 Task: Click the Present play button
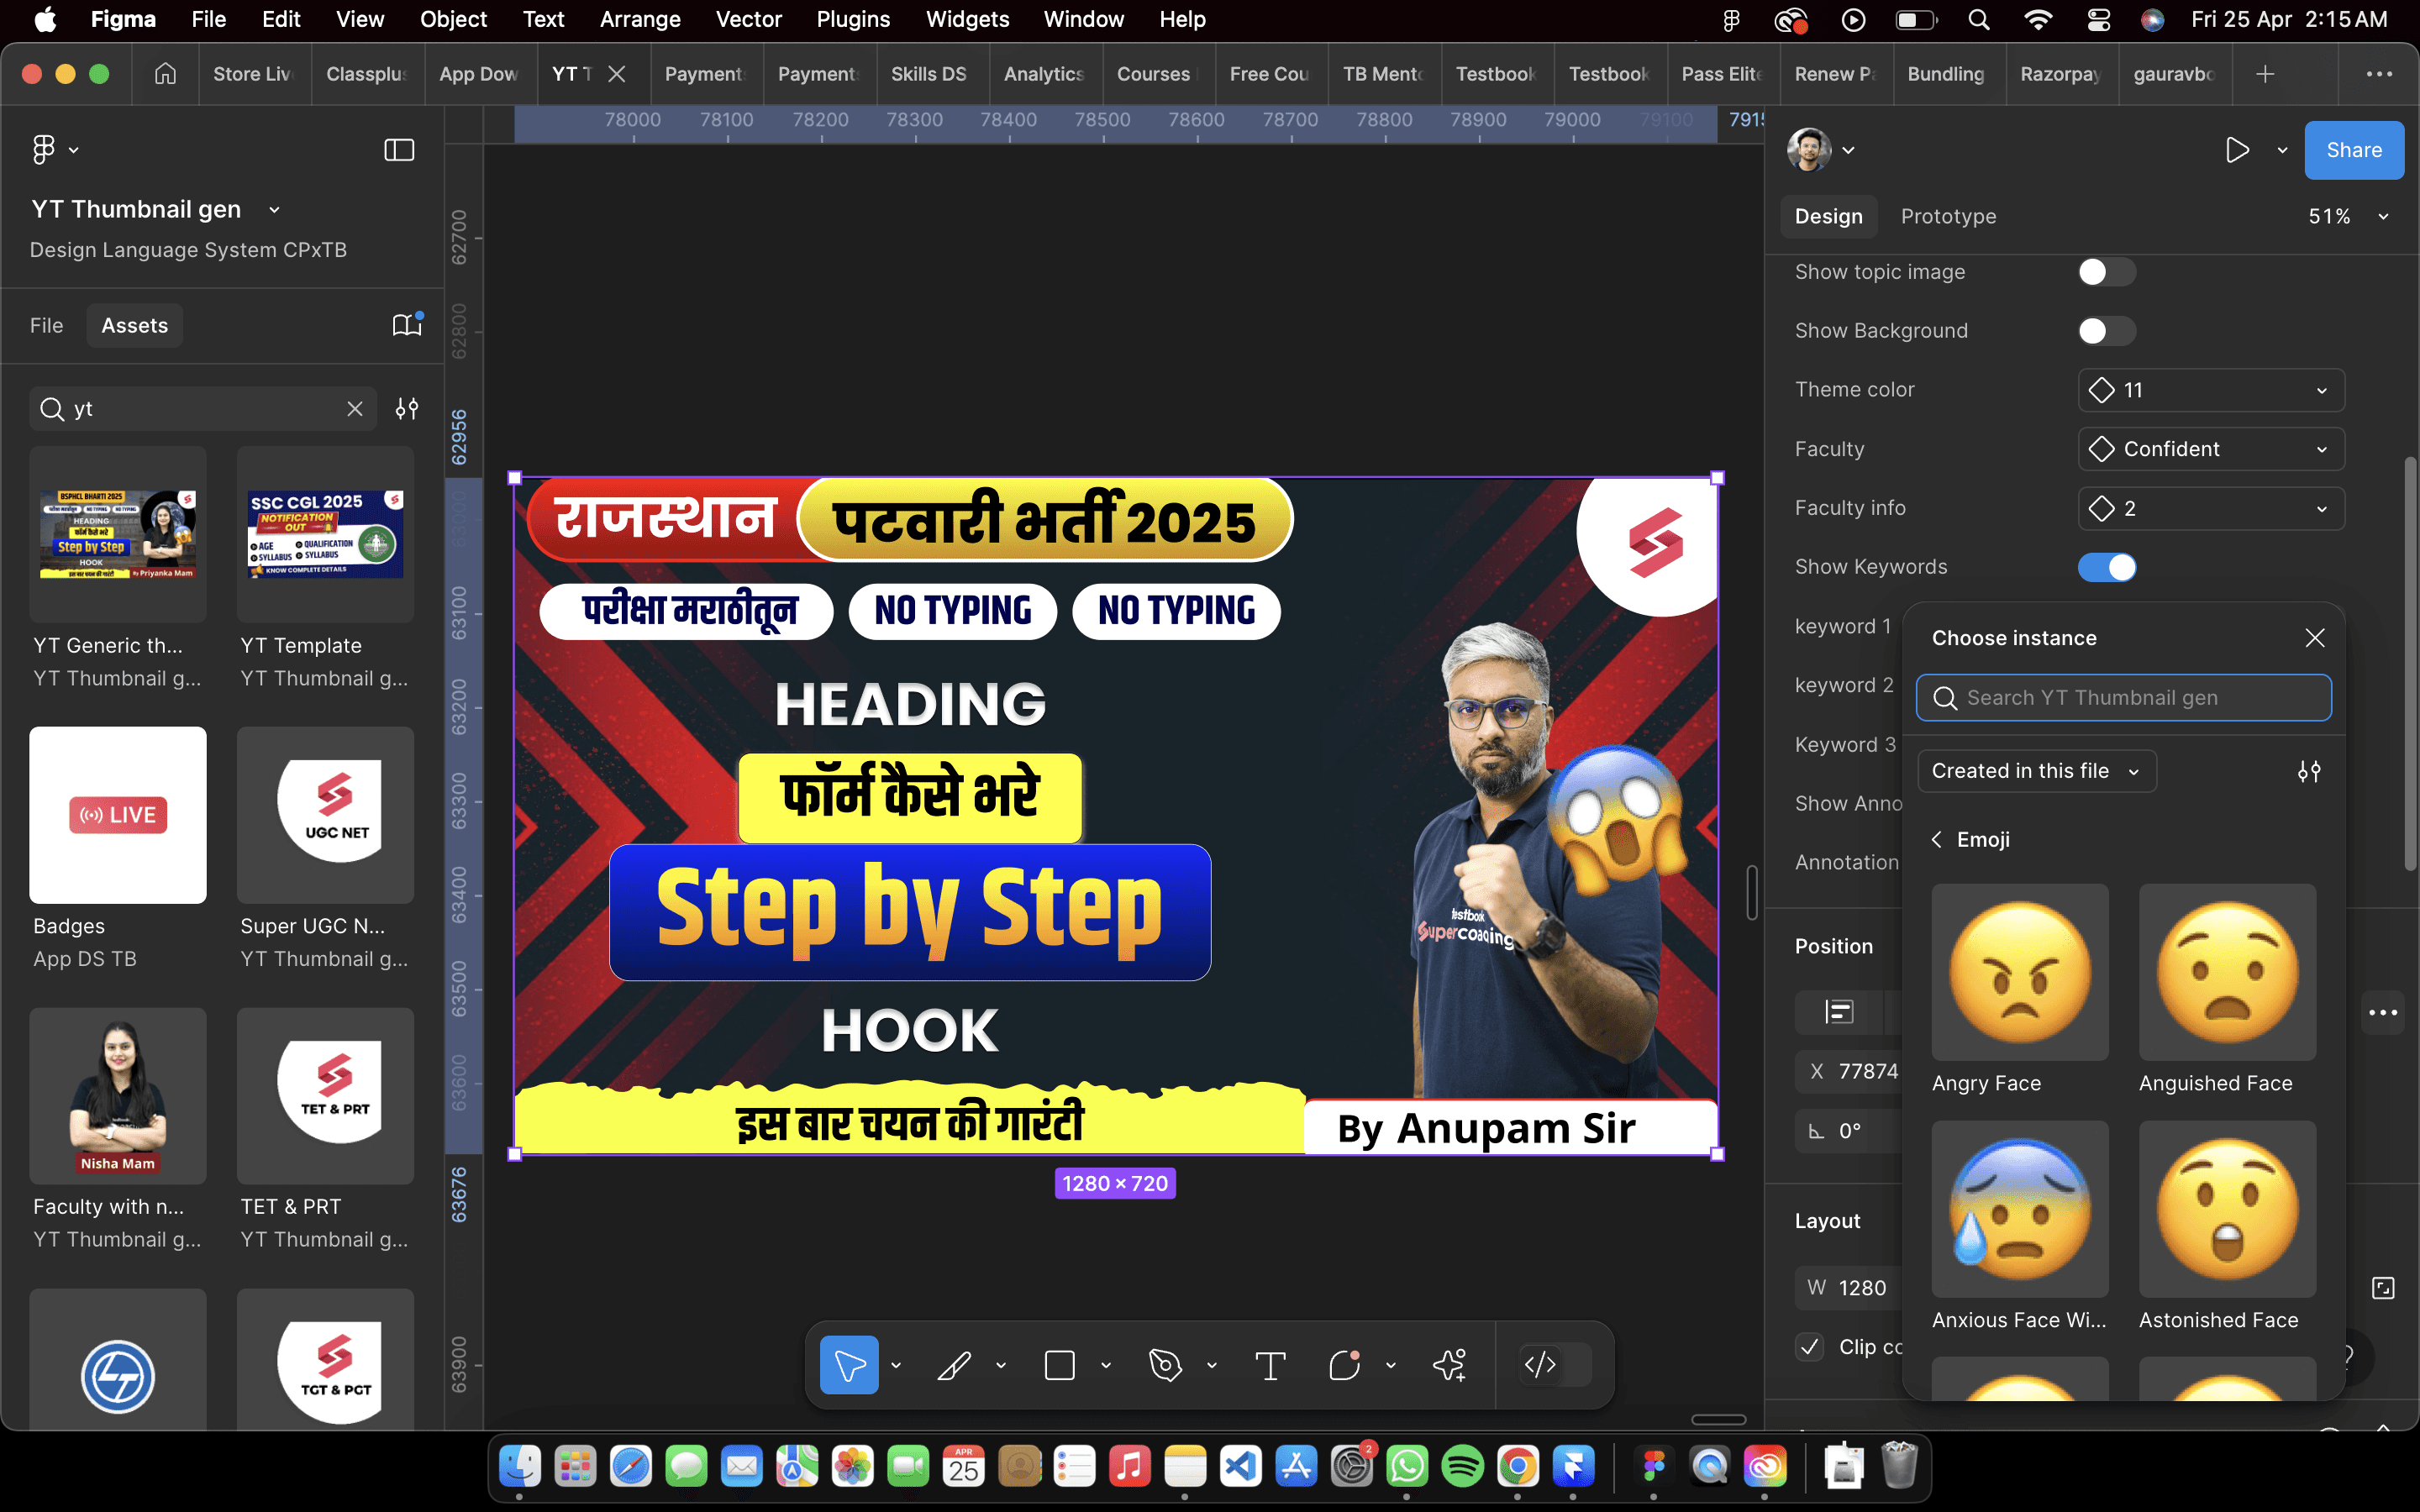pyautogui.click(x=2237, y=150)
